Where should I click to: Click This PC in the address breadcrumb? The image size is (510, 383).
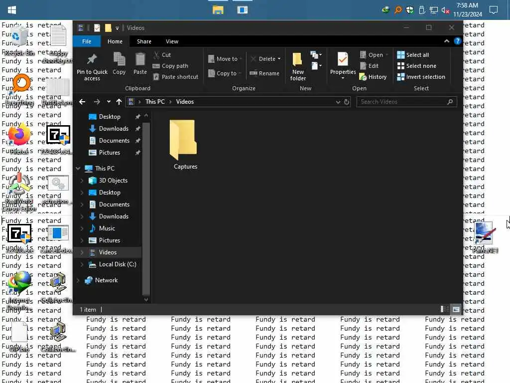155,102
